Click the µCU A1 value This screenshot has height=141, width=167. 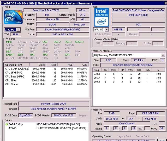pyautogui.click(x=83, y=20)
